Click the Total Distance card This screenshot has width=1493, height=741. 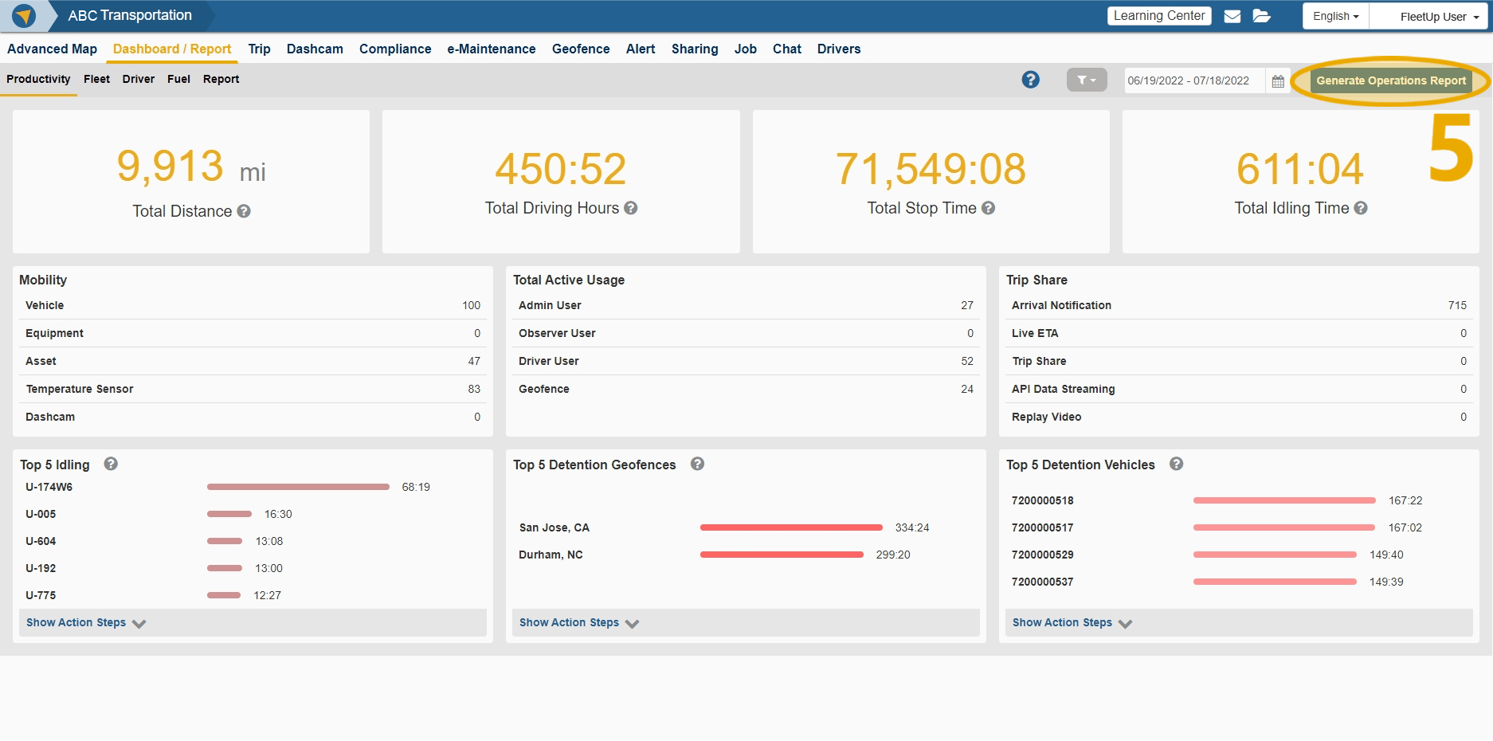click(191, 182)
